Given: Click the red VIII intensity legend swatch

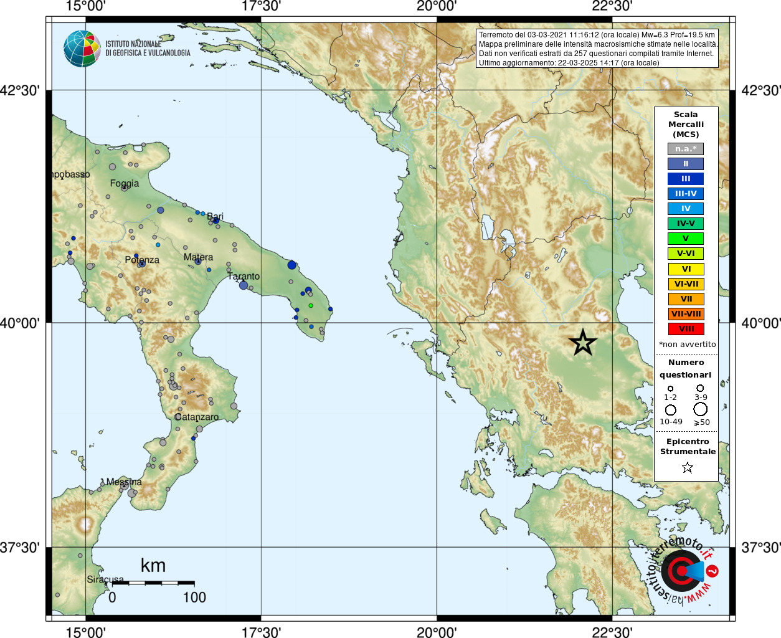Looking at the screenshot, I should 686,329.
